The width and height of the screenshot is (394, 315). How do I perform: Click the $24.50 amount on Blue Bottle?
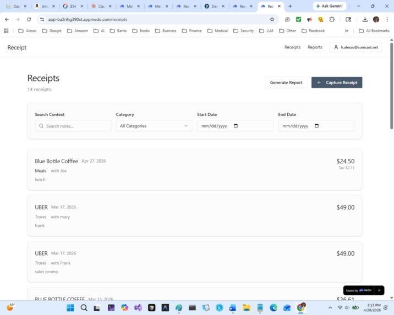click(346, 161)
